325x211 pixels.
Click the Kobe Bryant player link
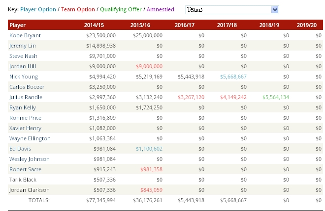[25, 35]
